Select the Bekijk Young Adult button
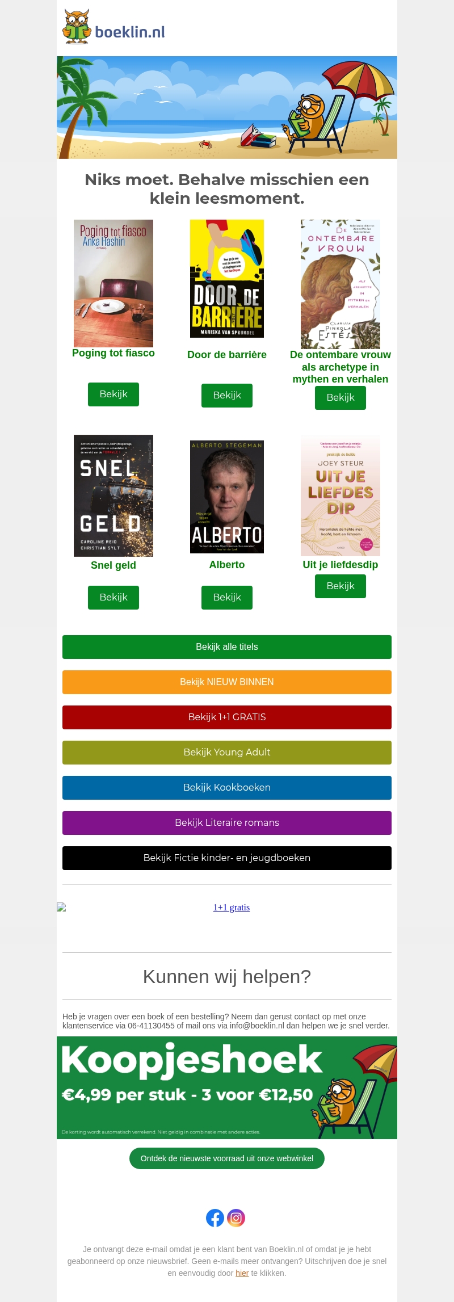 tap(227, 752)
